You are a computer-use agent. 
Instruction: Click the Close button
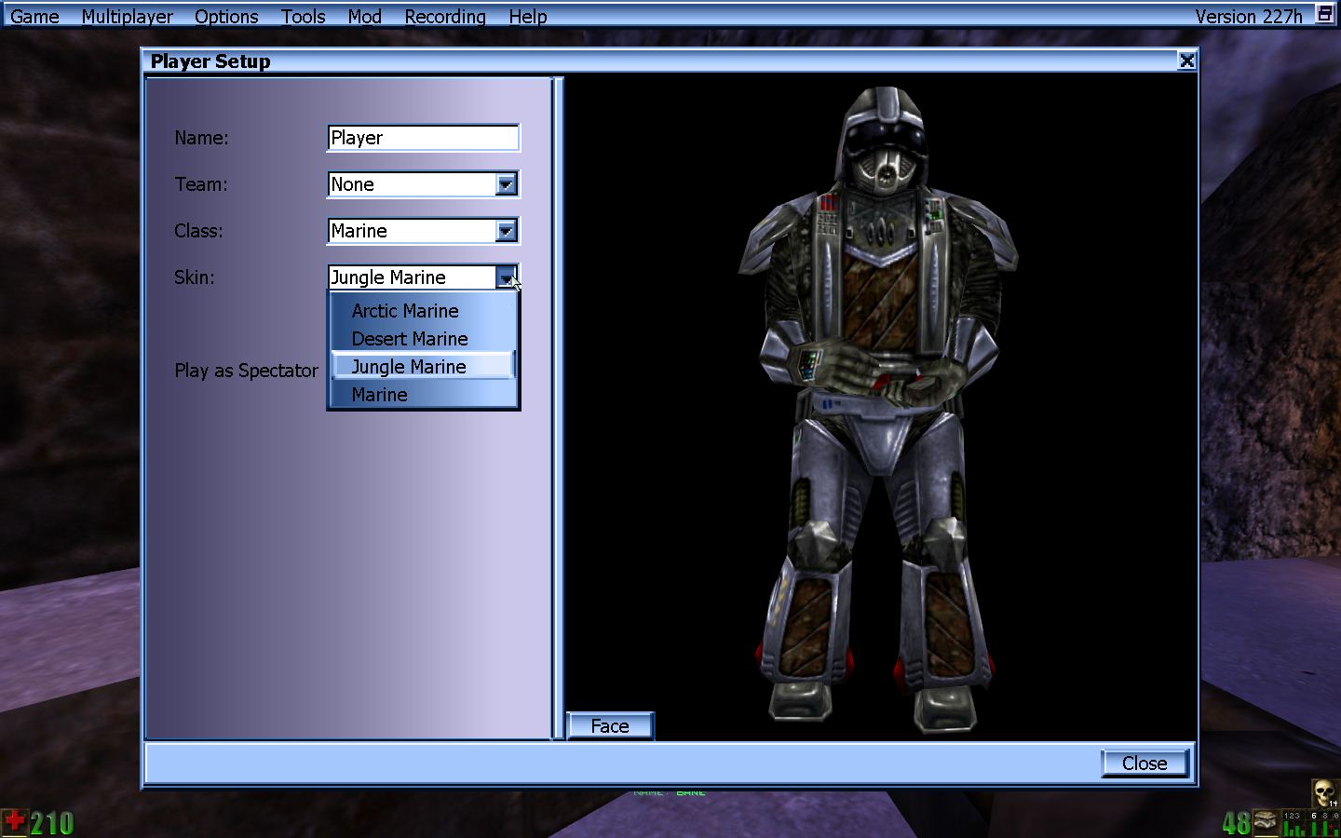tap(1145, 764)
